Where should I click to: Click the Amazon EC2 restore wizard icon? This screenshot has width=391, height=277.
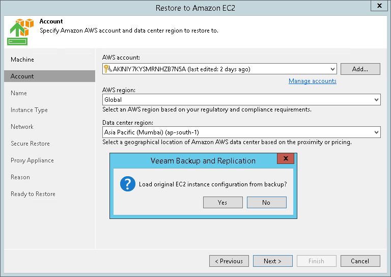[x=19, y=32]
